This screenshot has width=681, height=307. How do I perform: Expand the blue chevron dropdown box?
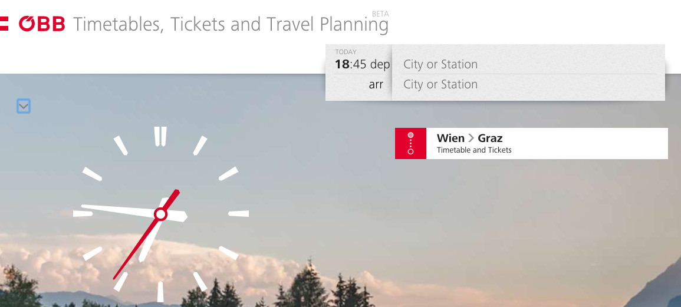pos(24,106)
